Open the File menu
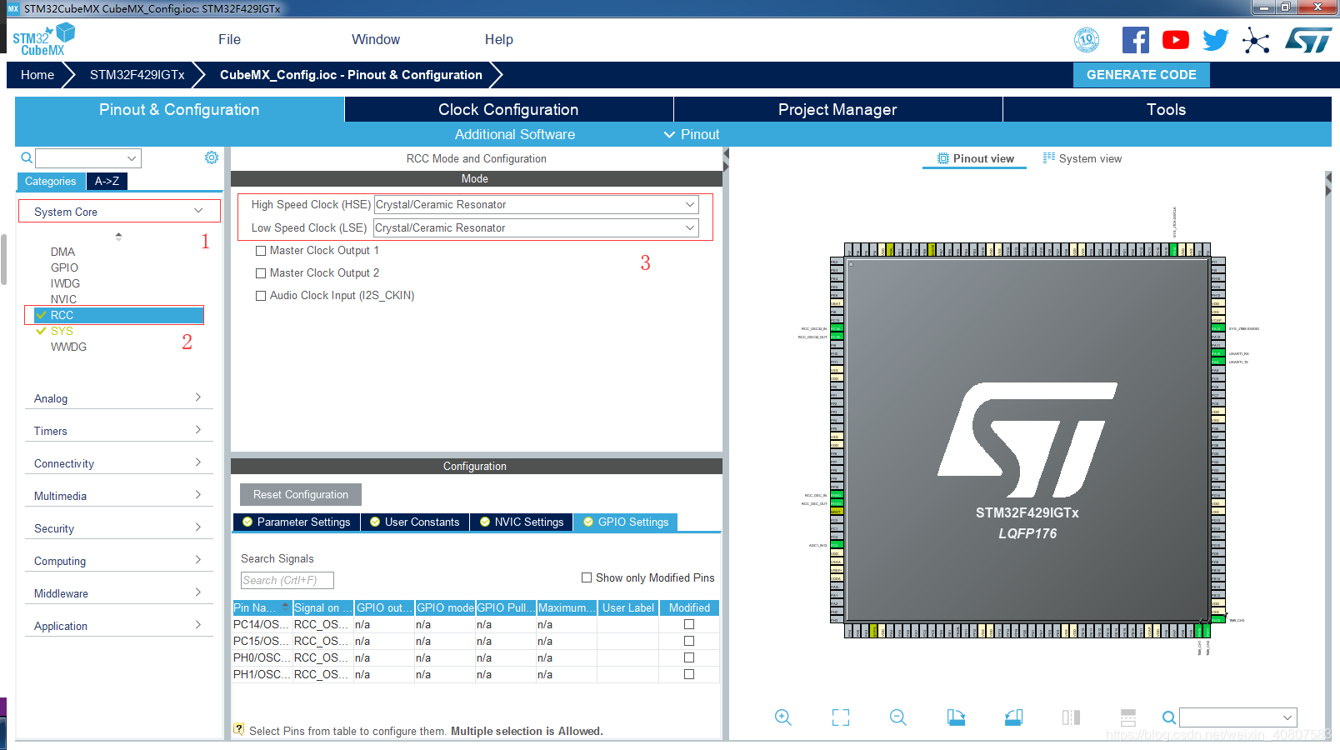This screenshot has width=1340, height=750. click(x=229, y=39)
